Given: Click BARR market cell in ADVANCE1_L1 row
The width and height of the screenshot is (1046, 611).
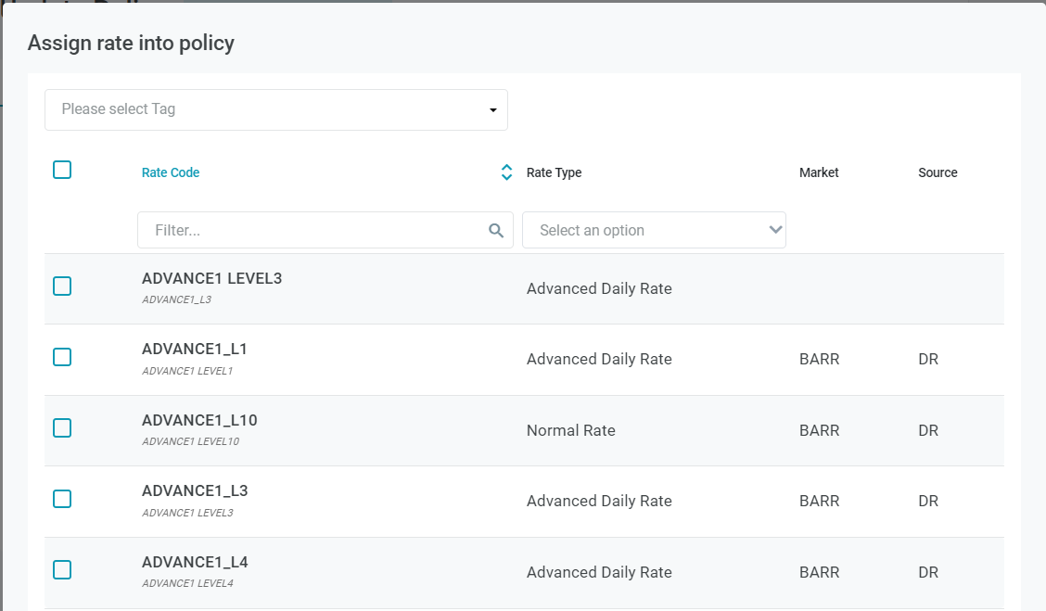Looking at the screenshot, I should click(819, 359).
